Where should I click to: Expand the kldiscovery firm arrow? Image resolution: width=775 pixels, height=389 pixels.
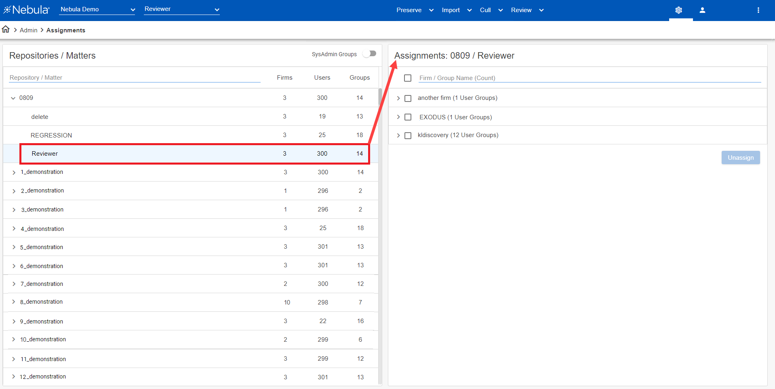(x=398, y=135)
